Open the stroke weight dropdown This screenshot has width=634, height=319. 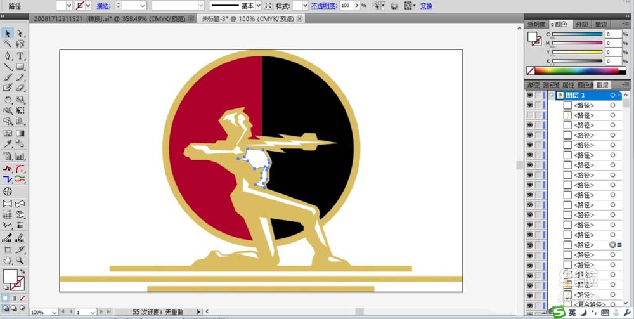142,6
